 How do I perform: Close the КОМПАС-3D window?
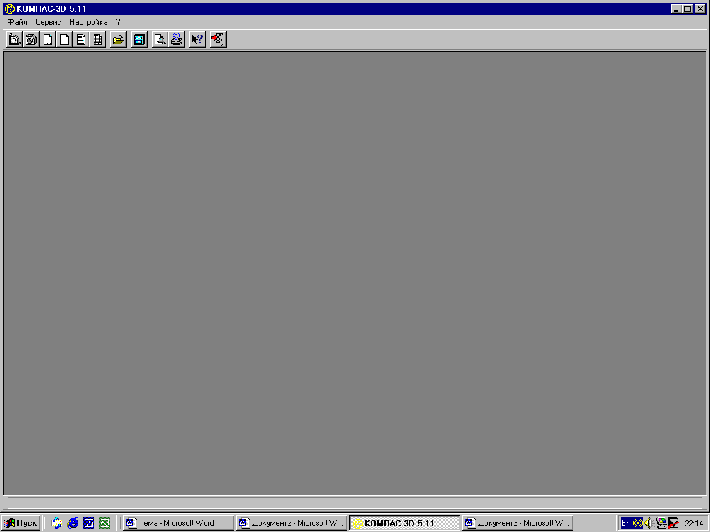coord(700,8)
